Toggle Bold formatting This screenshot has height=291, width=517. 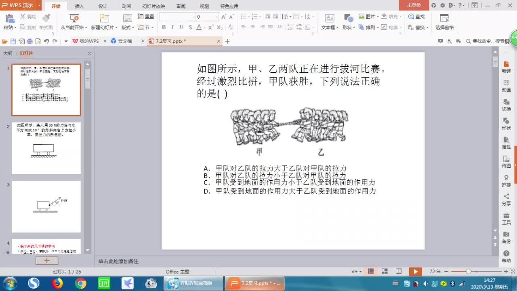point(164,27)
